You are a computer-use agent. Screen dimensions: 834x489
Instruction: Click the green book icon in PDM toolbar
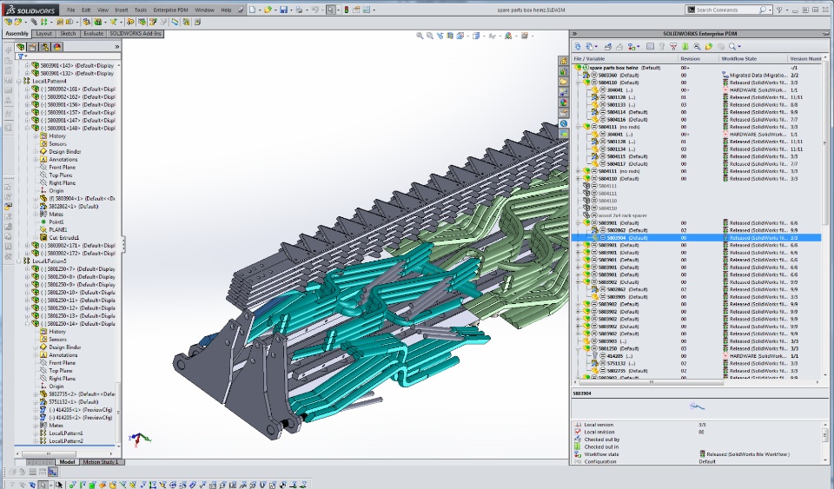coord(685,47)
